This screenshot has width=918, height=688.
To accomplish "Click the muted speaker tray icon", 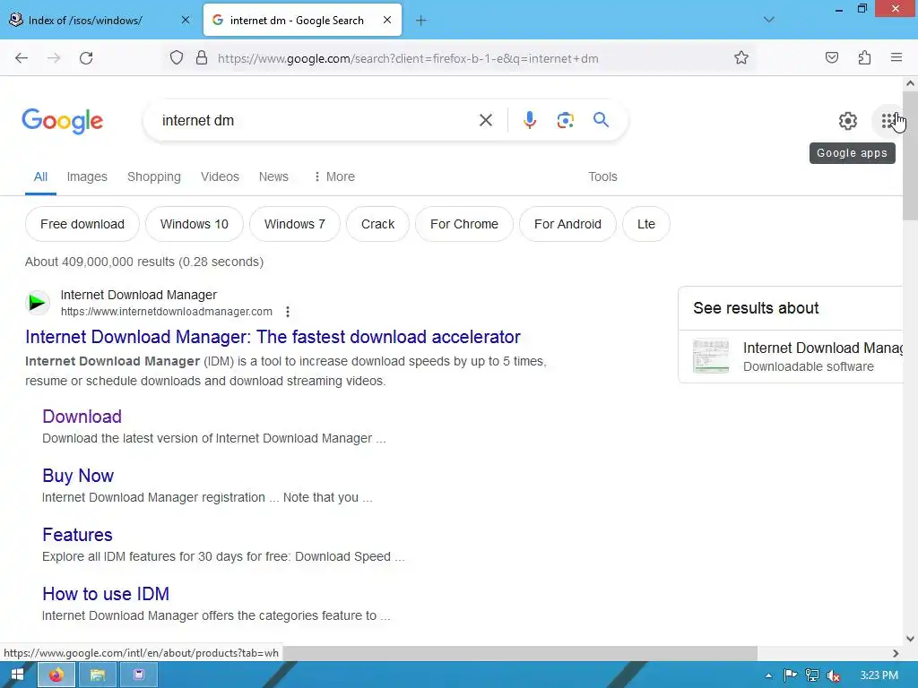I will (834, 675).
